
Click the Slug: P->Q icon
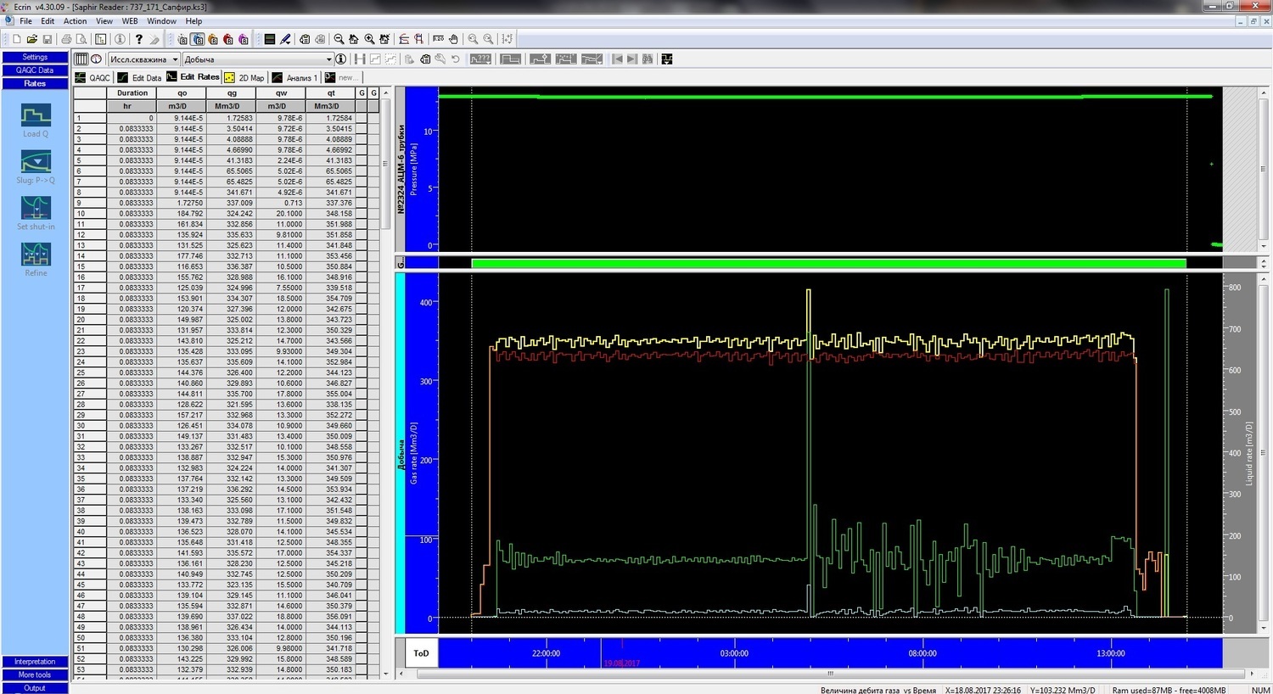pos(36,161)
